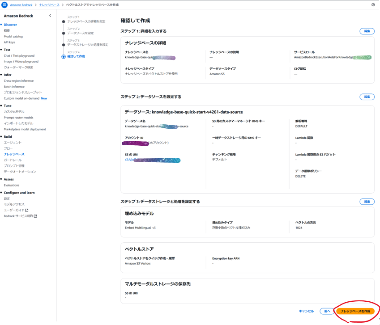Click the Embed Multilingual v3 model text

click(x=140, y=228)
